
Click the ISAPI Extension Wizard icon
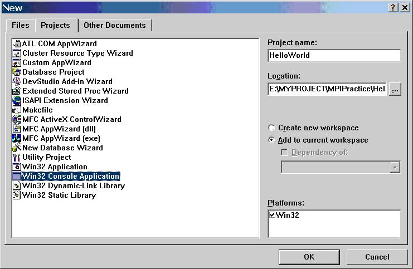click(17, 101)
